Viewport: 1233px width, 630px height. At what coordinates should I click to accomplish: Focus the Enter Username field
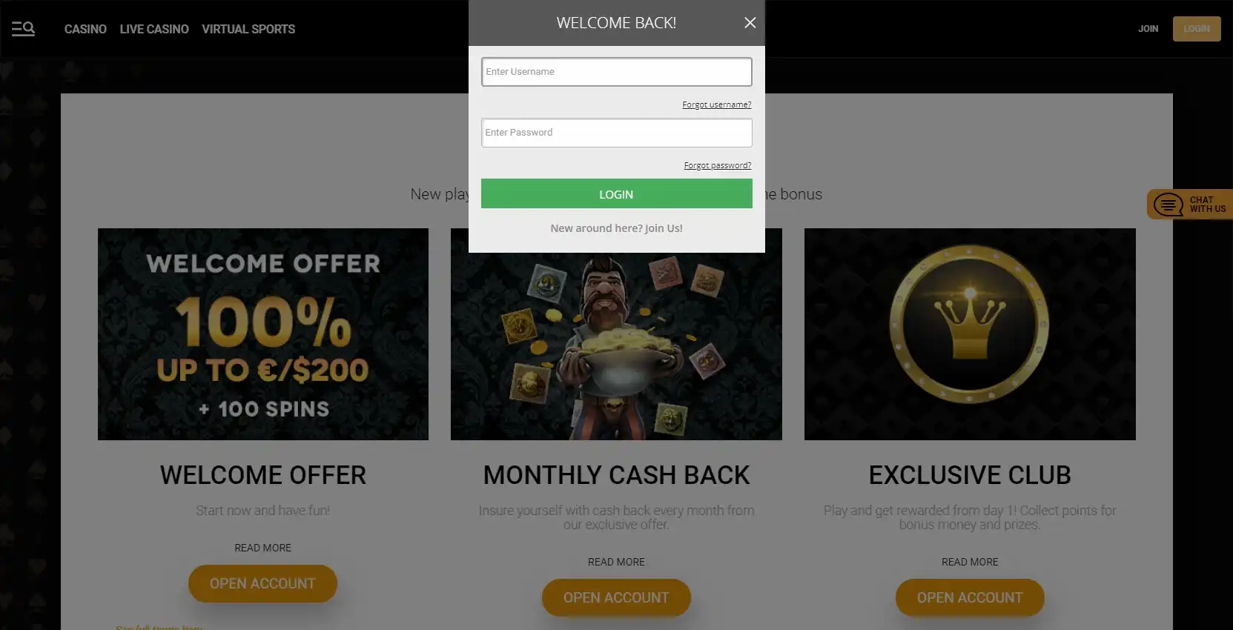coord(617,72)
